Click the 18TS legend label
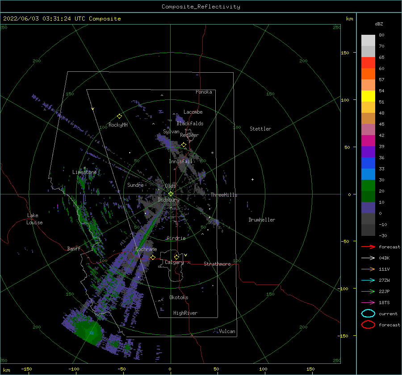 pos(384,303)
